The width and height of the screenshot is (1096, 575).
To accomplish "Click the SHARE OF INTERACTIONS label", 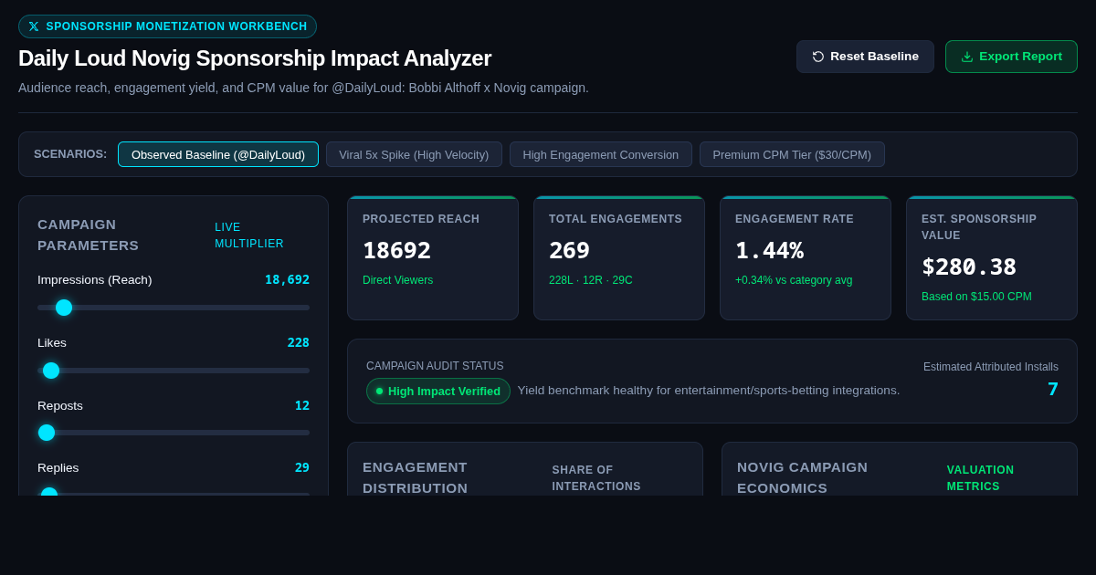I will pyautogui.click(x=596, y=478).
